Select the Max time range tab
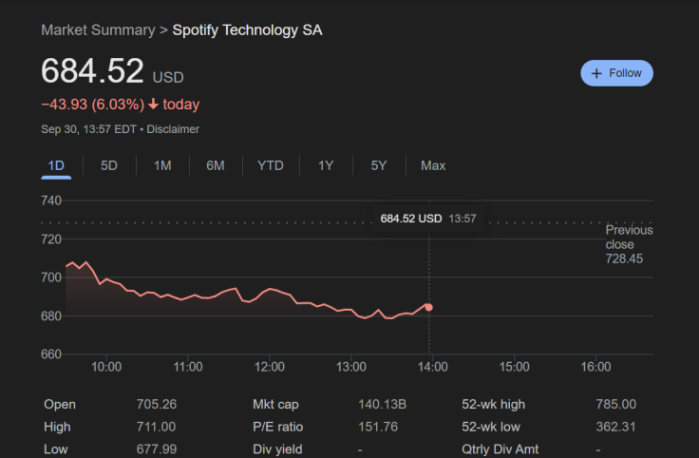This screenshot has height=458, width=699. 433,165
